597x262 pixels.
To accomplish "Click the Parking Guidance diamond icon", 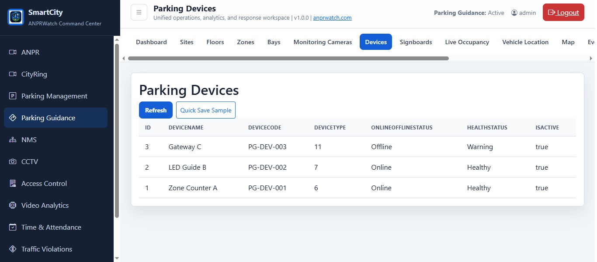I will [x=13, y=118].
